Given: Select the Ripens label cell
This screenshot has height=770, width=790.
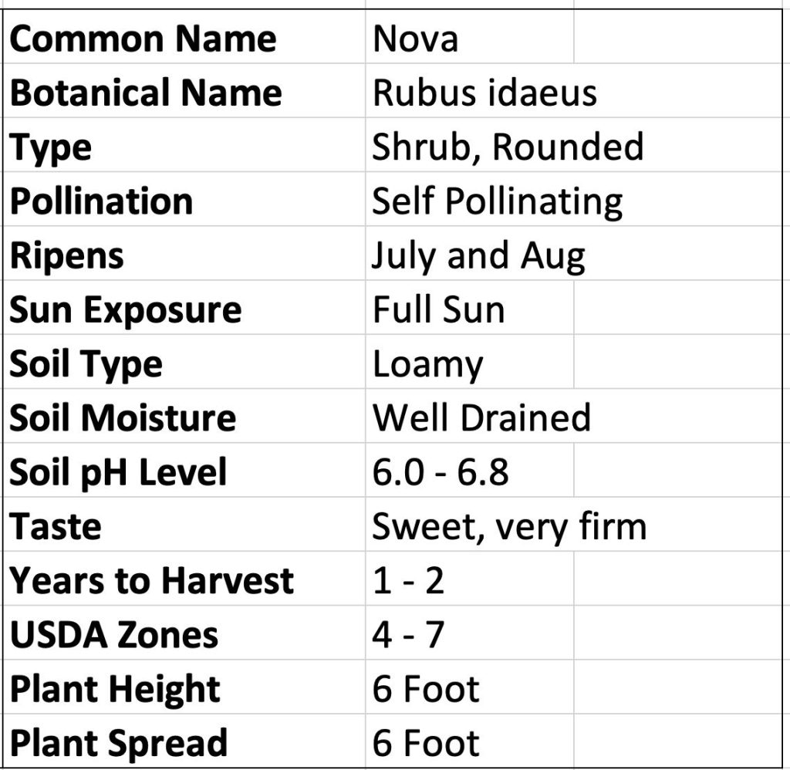Looking at the screenshot, I should (x=184, y=253).
